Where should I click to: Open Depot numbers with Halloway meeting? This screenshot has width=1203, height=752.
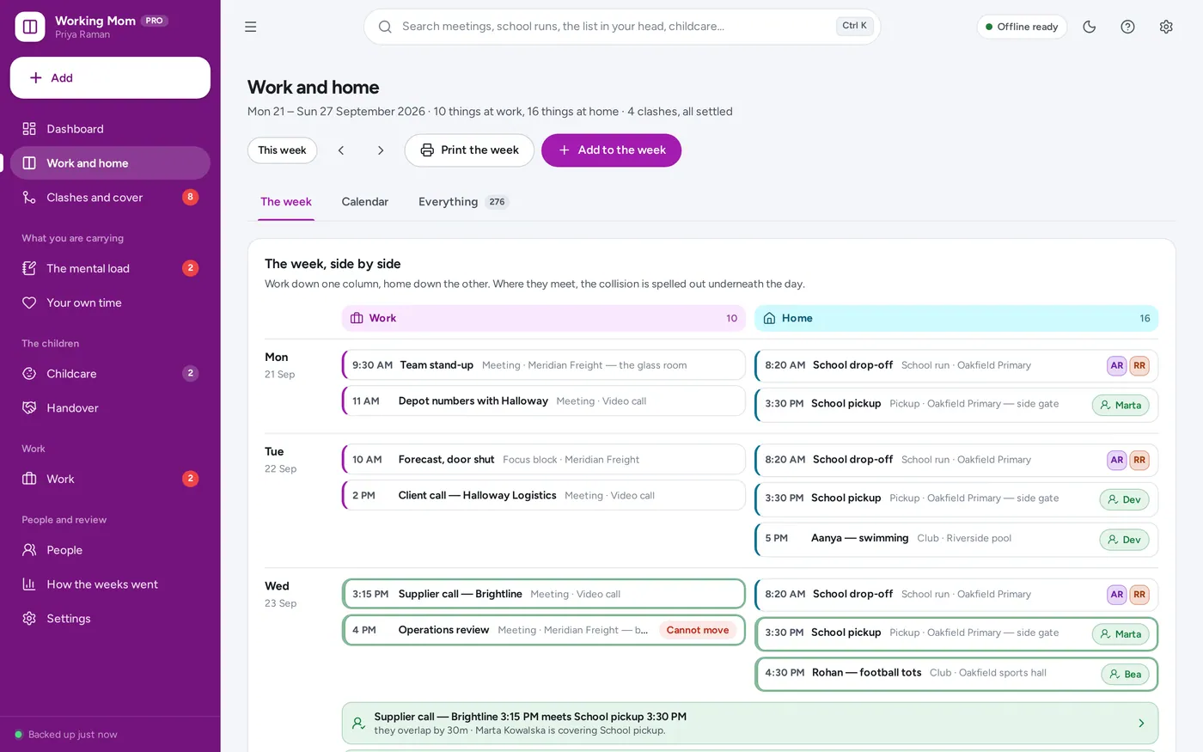[544, 401]
